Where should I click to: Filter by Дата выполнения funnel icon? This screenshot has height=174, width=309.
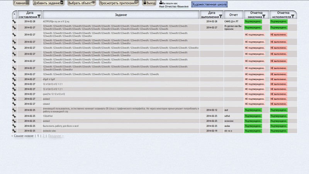(x=221, y=17)
